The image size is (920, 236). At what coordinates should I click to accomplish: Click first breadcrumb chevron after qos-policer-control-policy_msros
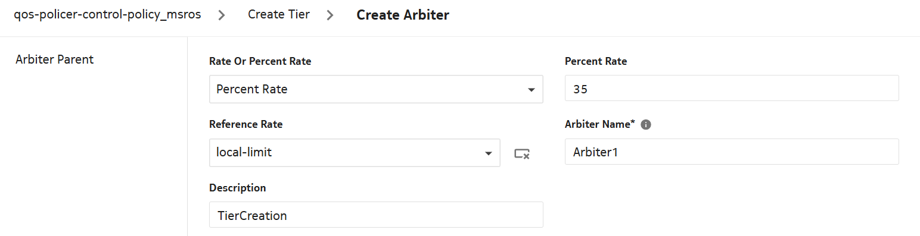(x=221, y=15)
